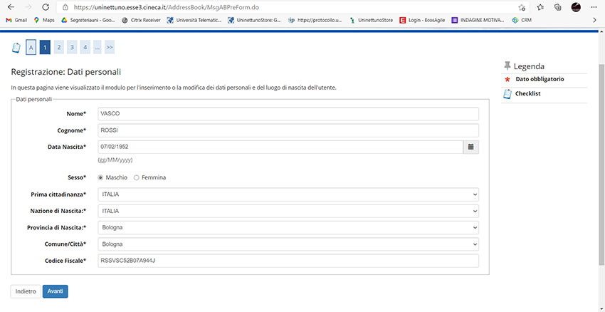Click the browser profile avatar icon
The width and height of the screenshot is (605, 312).
tap(576, 7)
